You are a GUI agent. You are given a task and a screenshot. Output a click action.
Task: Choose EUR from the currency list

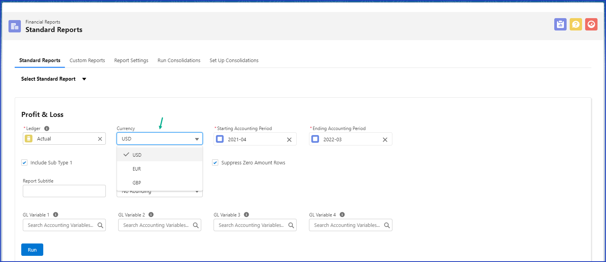(x=137, y=169)
